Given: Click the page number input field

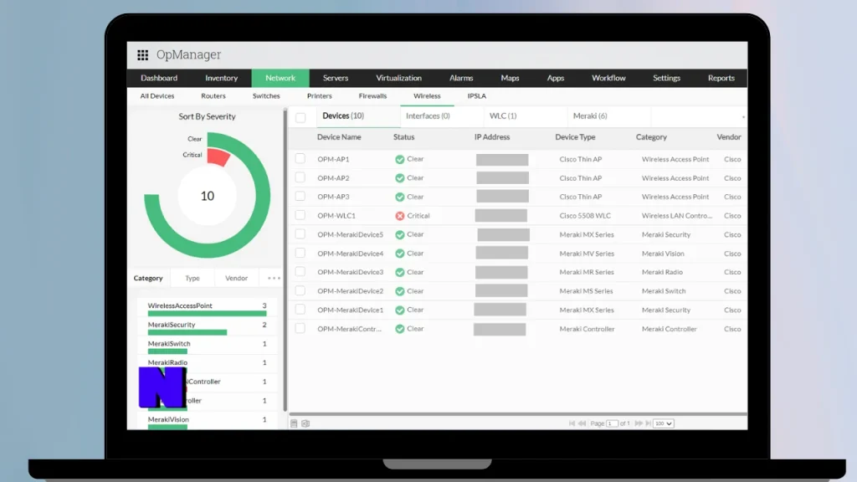Looking at the screenshot, I should point(612,423).
